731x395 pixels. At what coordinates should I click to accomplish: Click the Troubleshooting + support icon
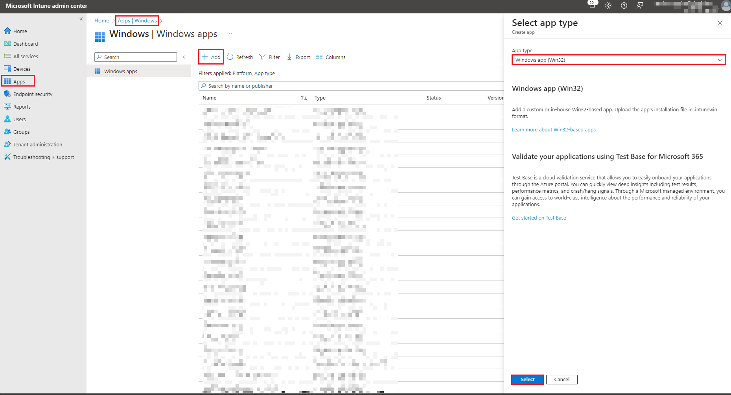tap(7, 157)
